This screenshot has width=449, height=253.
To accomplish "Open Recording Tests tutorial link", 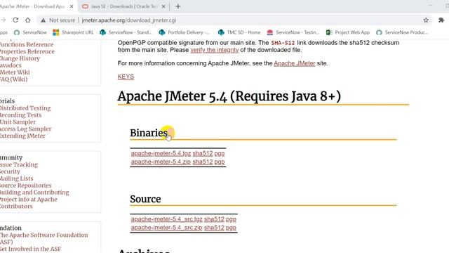I will [20, 115].
